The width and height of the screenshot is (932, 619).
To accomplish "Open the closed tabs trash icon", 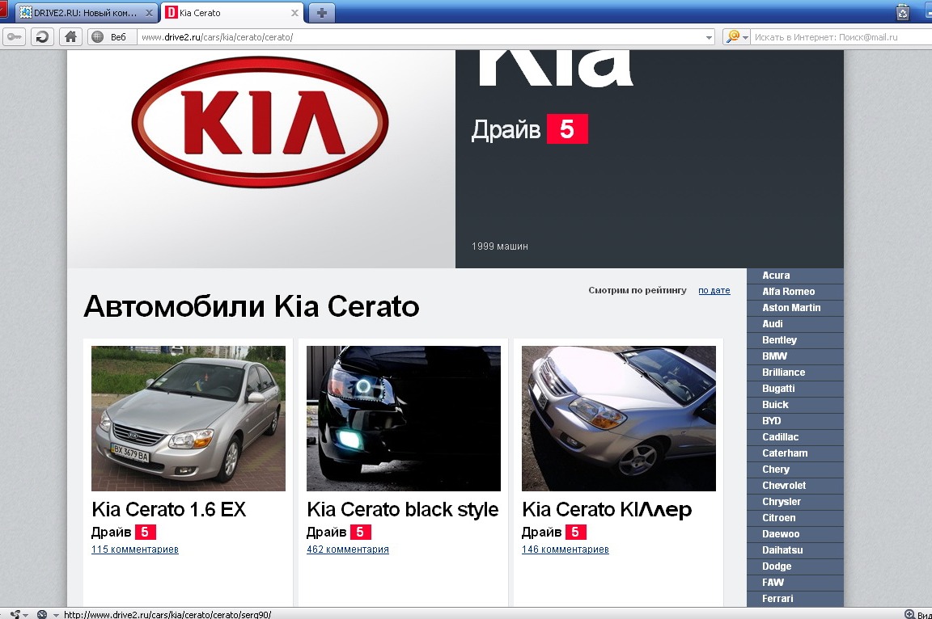I will click(x=902, y=12).
